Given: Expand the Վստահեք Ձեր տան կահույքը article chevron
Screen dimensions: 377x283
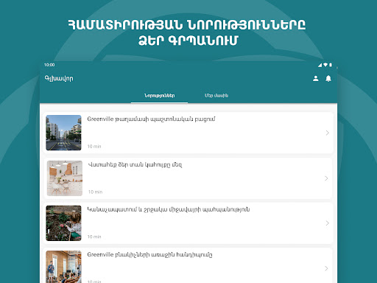Looking at the screenshot, I should tap(326, 178).
